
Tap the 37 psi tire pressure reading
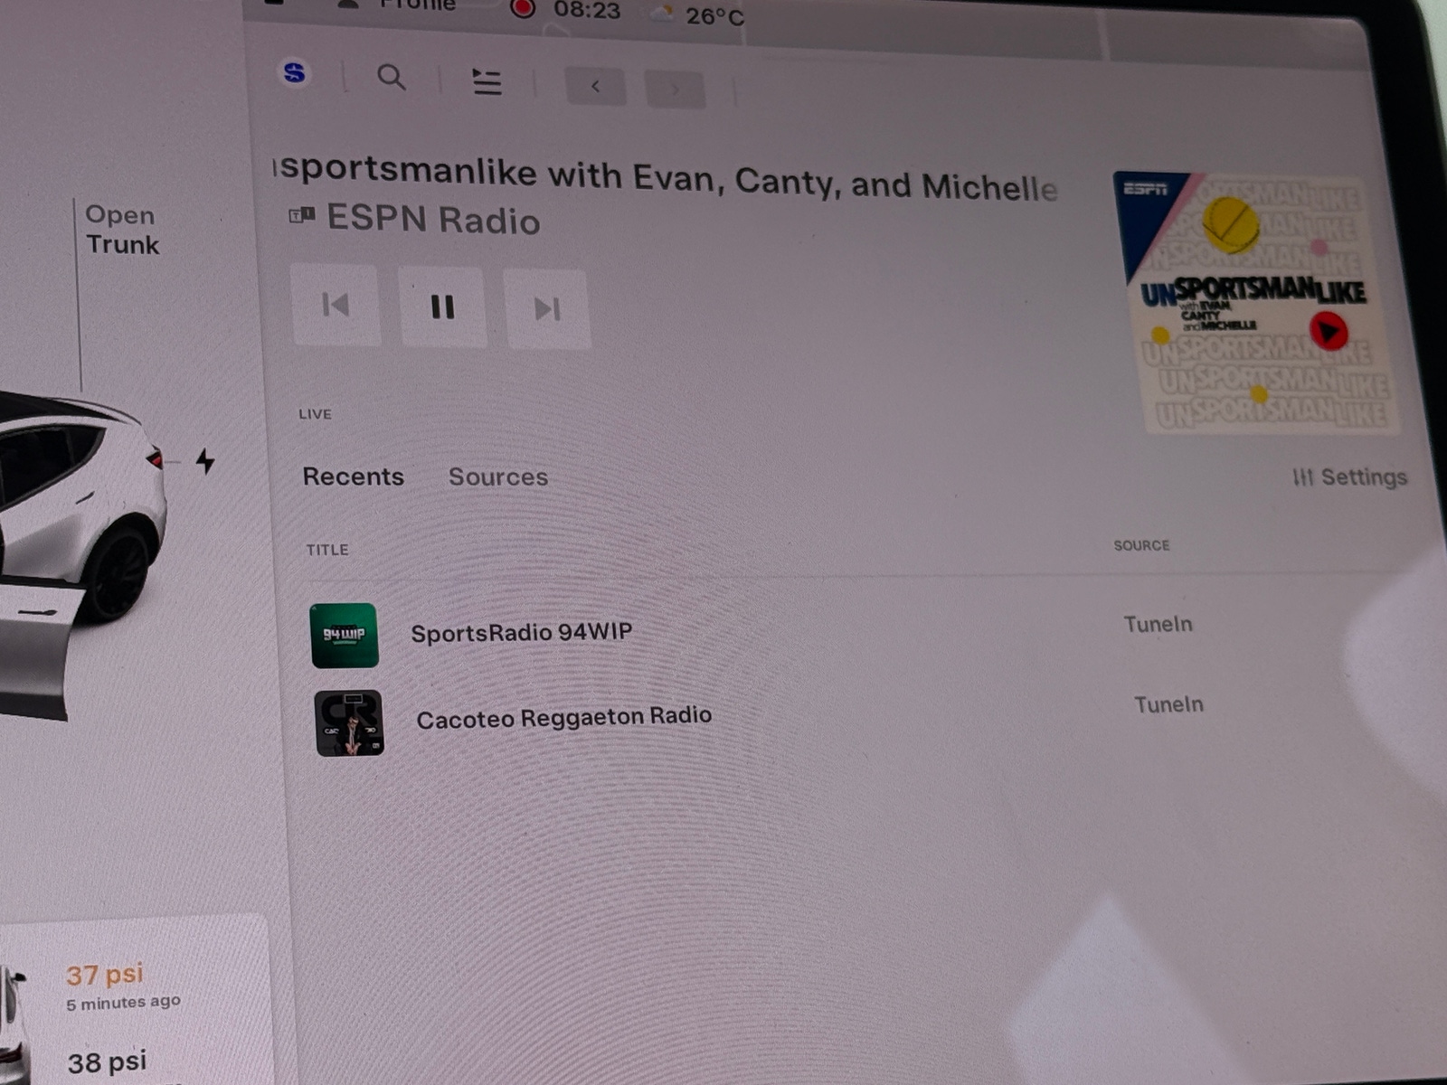point(105,975)
